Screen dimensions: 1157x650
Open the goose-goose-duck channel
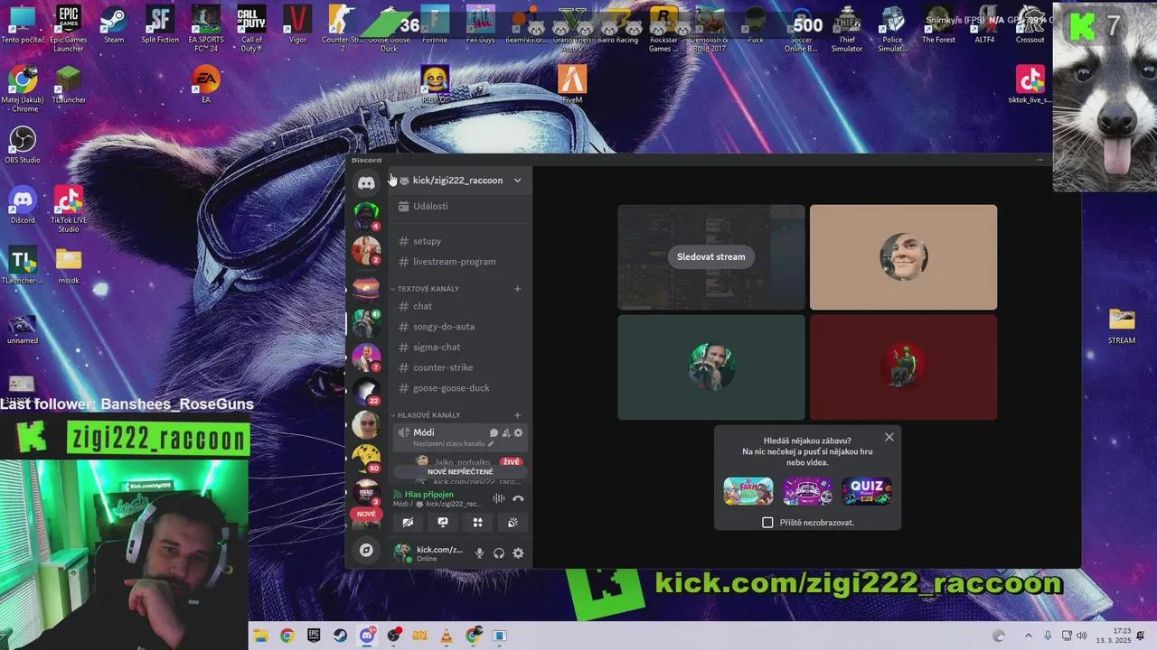point(459,388)
